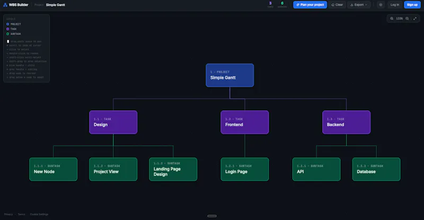Open the Privacy footer link
The width and height of the screenshot is (424, 220).
(8, 214)
